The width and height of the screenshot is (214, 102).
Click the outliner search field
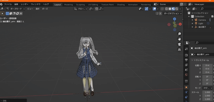click(207, 9)
